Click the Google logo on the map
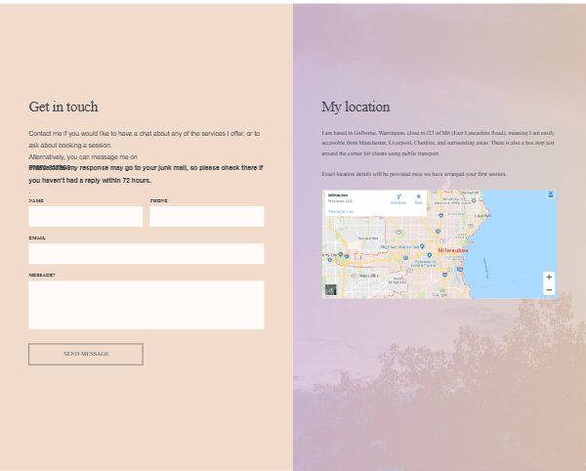586x471 pixels. point(439,294)
